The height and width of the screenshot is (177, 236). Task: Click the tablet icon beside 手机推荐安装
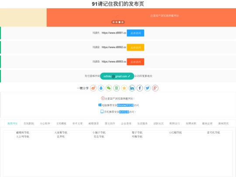102,111
